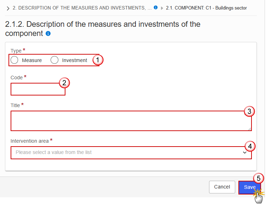This screenshot has height=204, width=266.
Task: Focus the Code input field
Action: tap(38, 89)
